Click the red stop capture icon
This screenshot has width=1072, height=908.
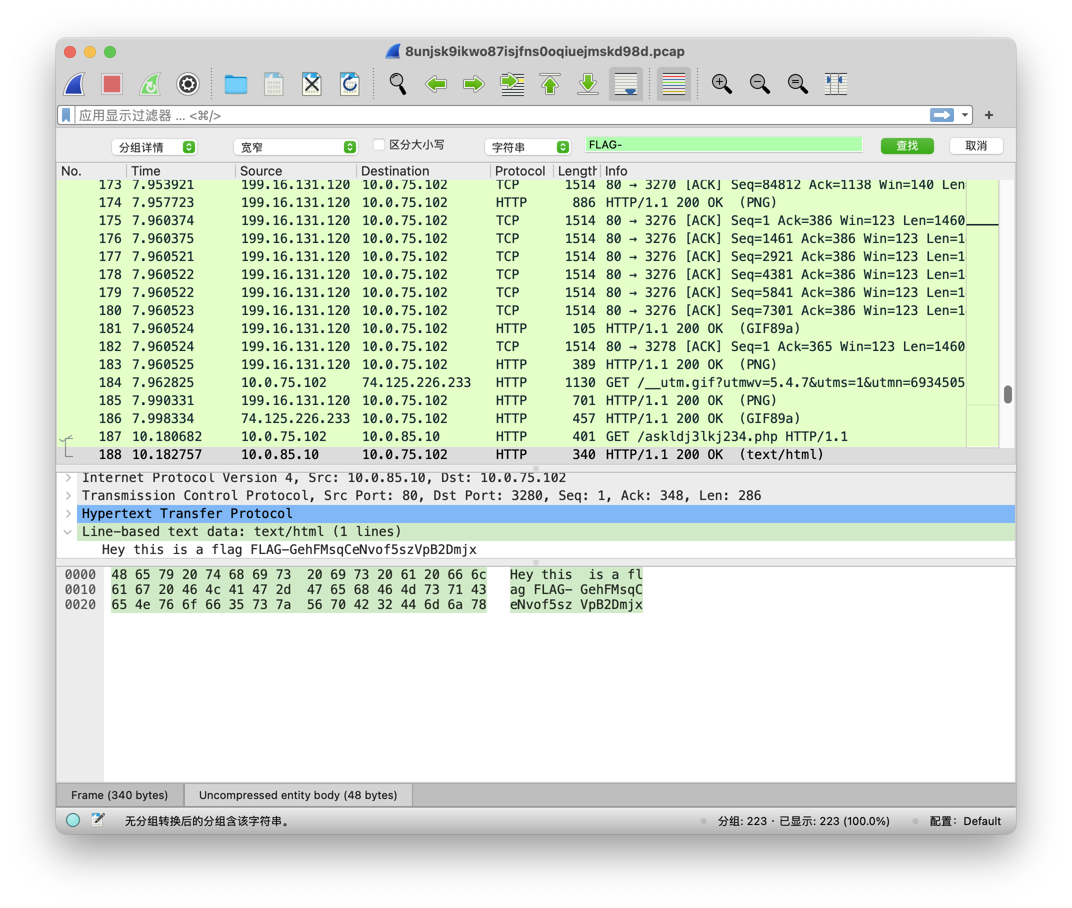tap(111, 84)
